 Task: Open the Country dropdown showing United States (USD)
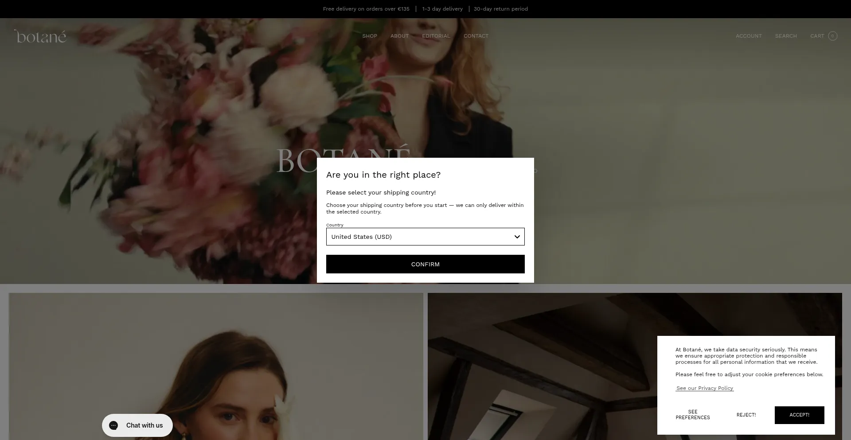point(425,237)
